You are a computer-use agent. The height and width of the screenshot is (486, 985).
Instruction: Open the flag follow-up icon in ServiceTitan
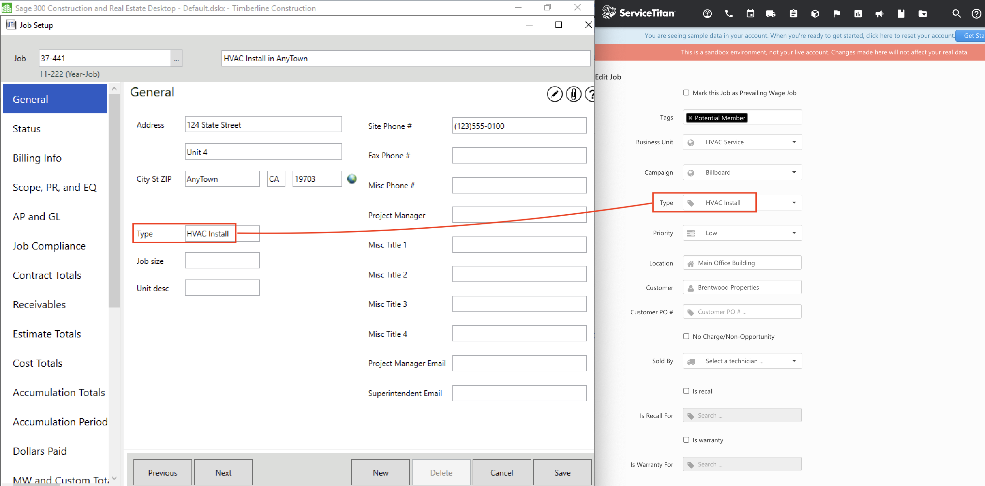(x=836, y=14)
